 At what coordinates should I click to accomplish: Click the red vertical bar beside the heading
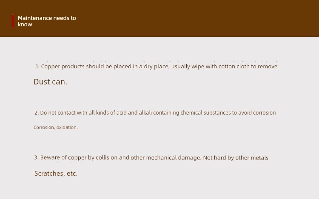pos(13,21)
